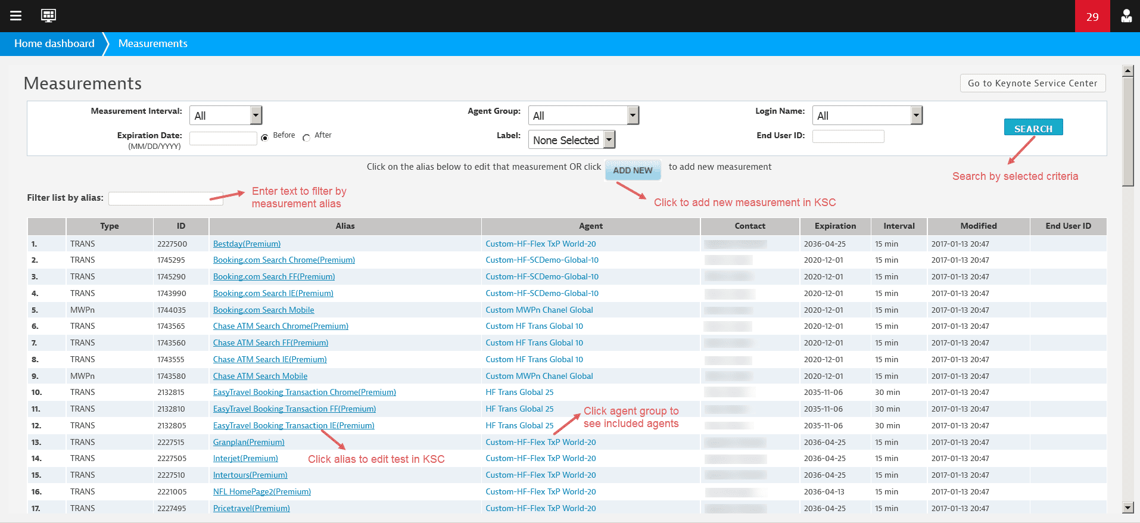The height and width of the screenshot is (523, 1140).
Task: Click the ADD NEW measurement button
Action: coord(633,170)
